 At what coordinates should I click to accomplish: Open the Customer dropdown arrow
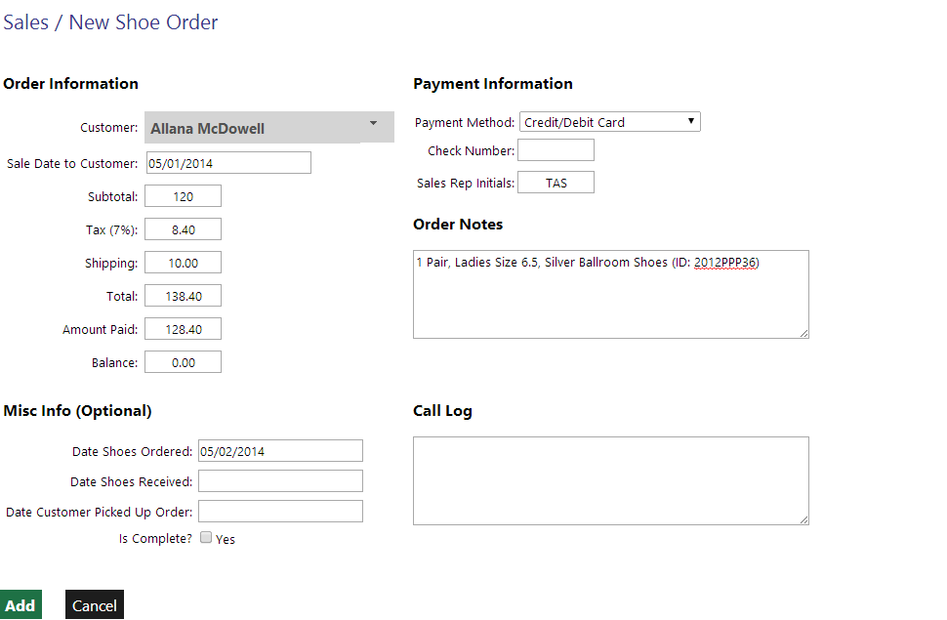372,126
